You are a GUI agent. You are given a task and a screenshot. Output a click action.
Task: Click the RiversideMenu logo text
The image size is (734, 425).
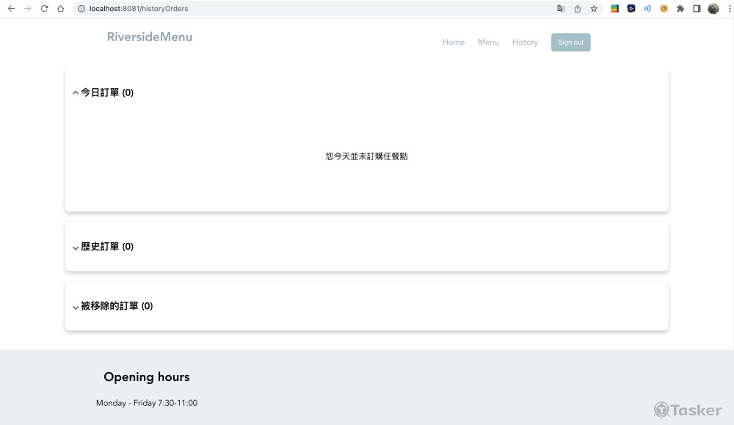150,37
